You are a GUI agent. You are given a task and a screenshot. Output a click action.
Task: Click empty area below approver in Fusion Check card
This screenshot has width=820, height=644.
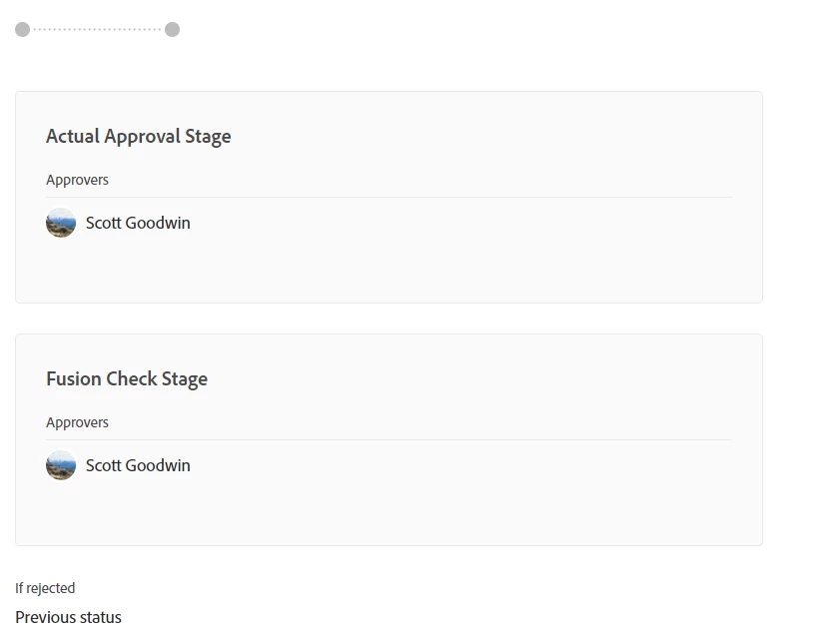pyautogui.click(x=389, y=512)
